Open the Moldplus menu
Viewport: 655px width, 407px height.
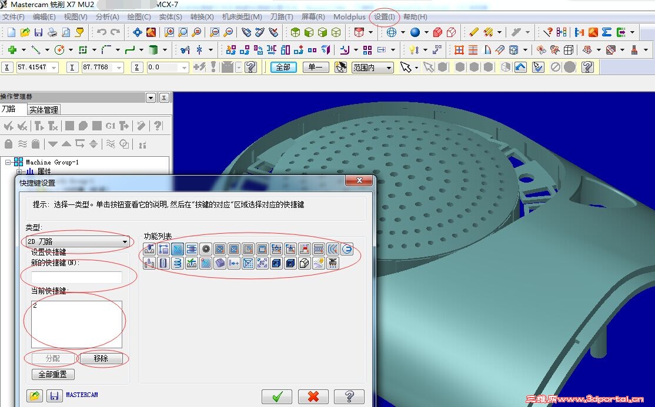pos(349,16)
